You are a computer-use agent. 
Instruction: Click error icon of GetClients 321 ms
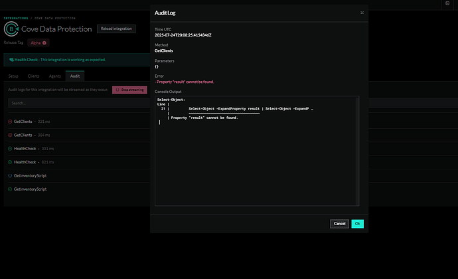pos(10,122)
